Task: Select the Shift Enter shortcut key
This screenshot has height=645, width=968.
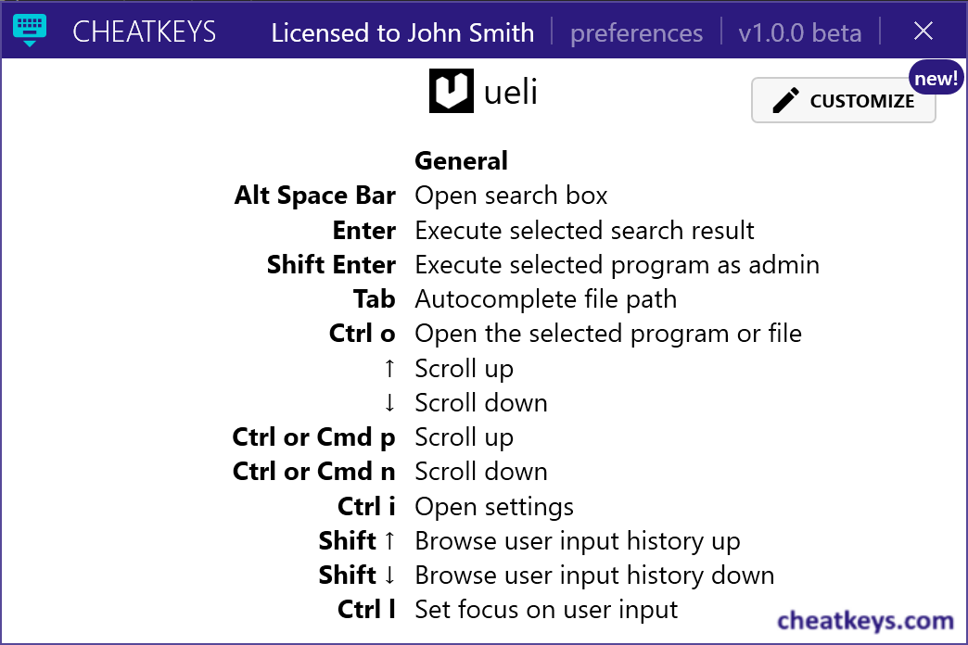Action: pyautogui.click(x=331, y=265)
